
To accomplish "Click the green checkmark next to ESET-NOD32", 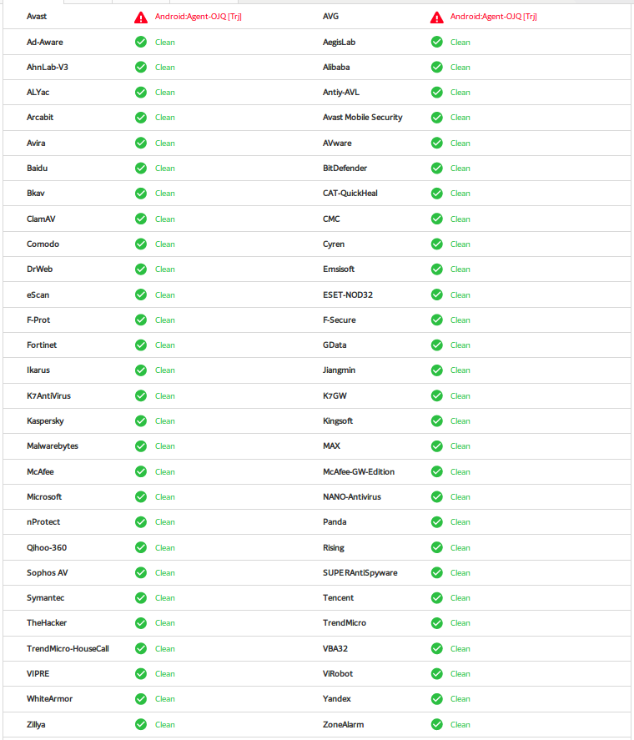I will tap(436, 294).
